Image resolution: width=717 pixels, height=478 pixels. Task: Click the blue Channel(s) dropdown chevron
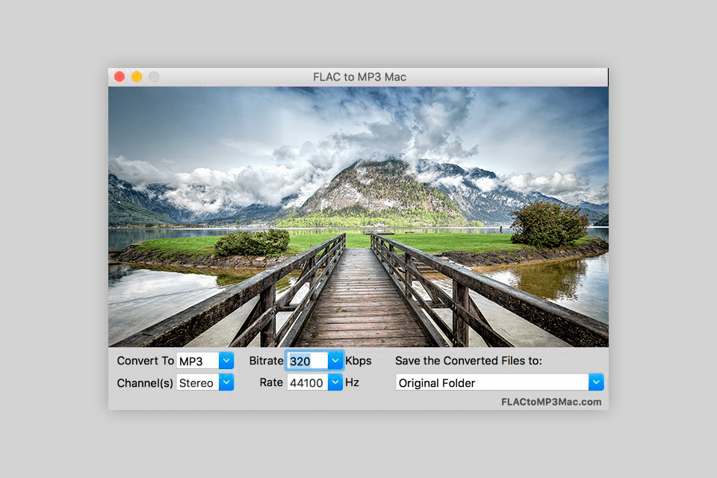tap(224, 382)
